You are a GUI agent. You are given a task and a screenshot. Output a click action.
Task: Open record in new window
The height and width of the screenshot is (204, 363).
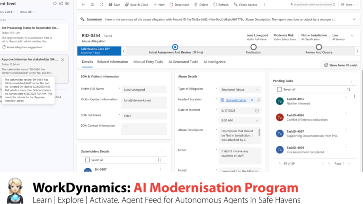[102, 5]
